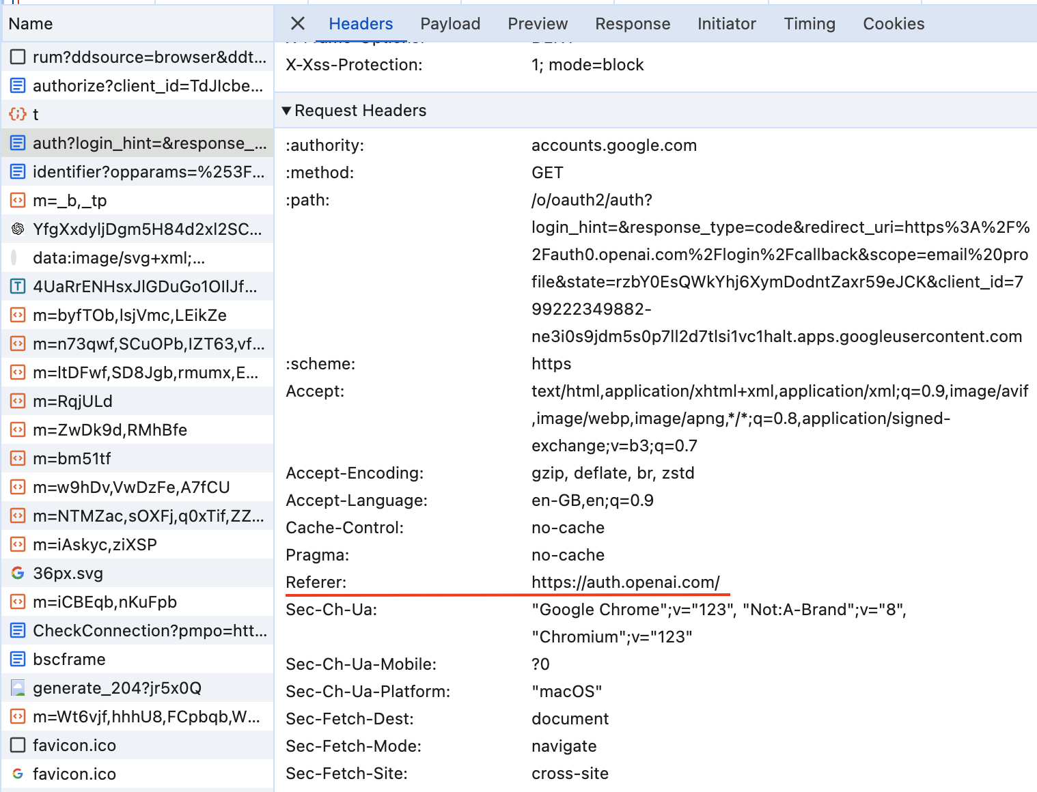Click the authorize?client_id document icon

18,86
